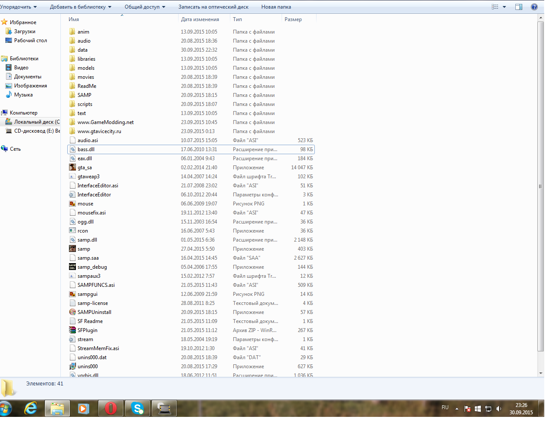The image size is (552, 441).
Task: Click the sampgui PNG image icon
Action: (72, 294)
